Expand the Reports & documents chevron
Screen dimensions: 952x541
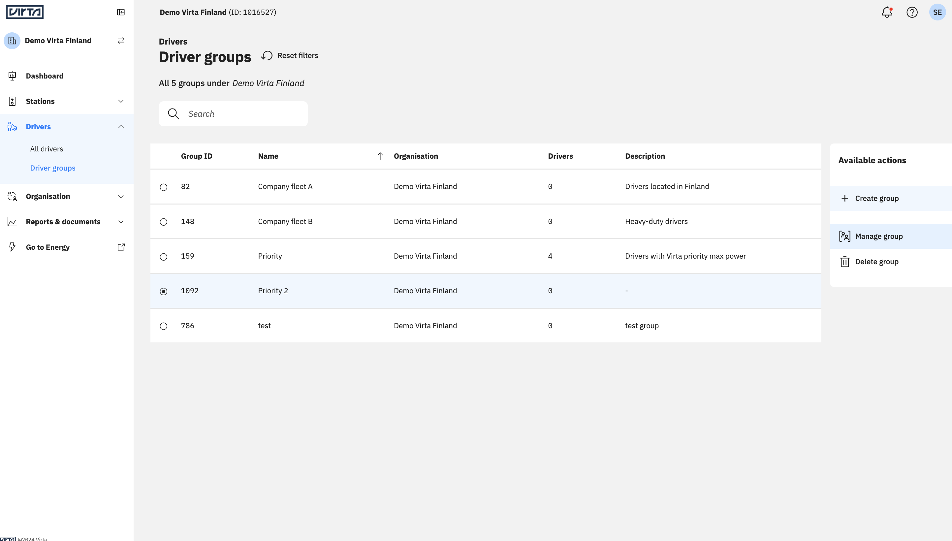click(x=121, y=222)
